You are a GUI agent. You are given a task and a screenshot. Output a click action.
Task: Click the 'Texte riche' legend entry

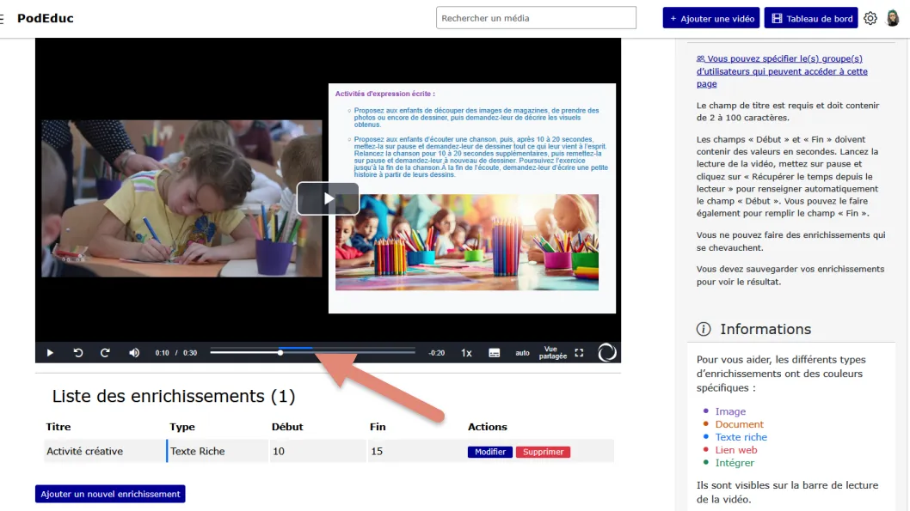[x=741, y=437]
